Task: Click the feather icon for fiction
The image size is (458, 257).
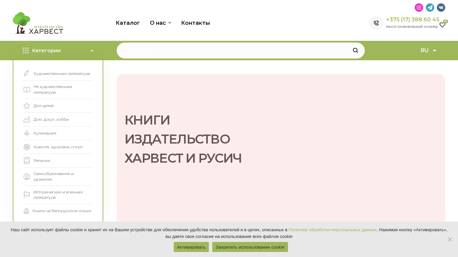Action: 27,74
